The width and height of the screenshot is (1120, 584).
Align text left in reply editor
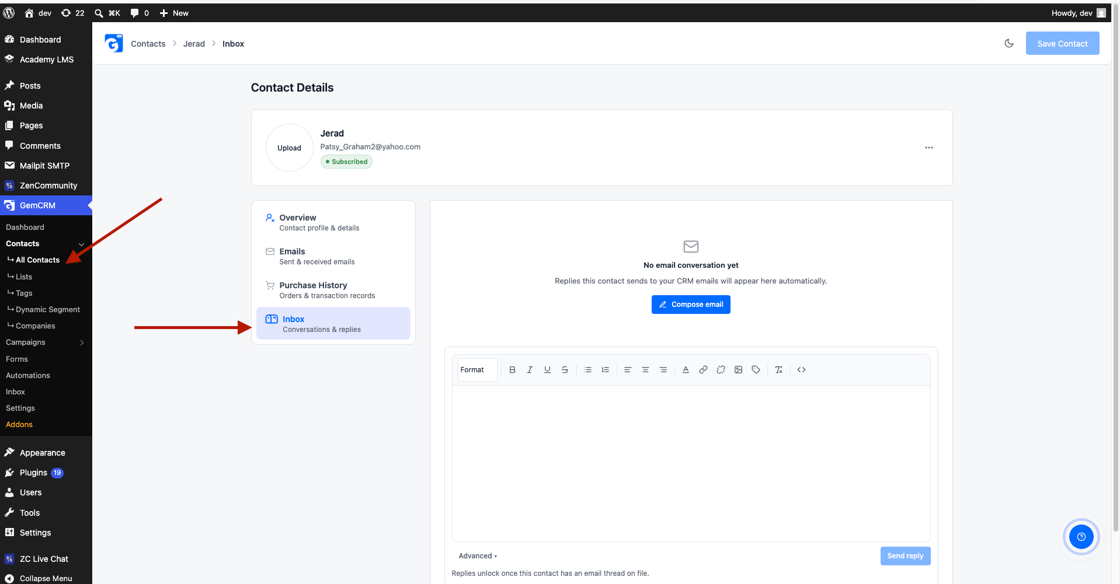(628, 370)
